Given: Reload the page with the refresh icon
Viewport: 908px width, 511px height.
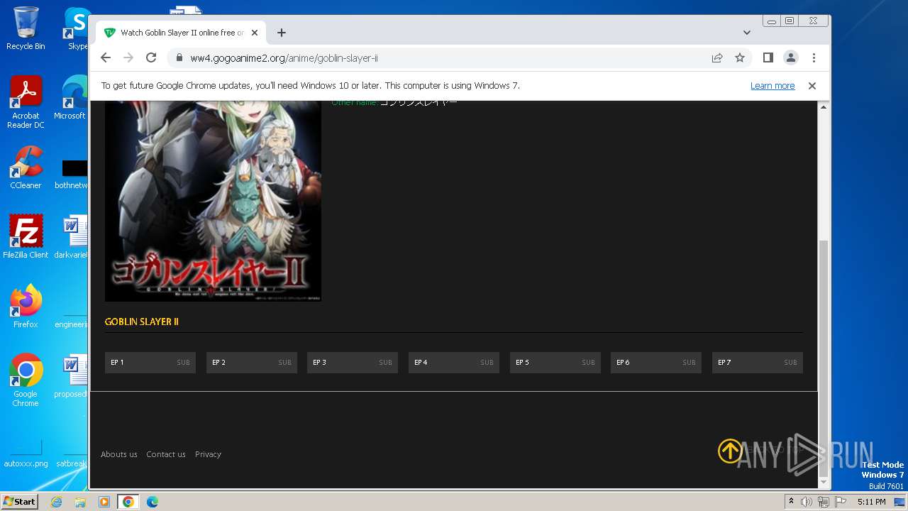Looking at the screenshot, I should pos(151,57).
